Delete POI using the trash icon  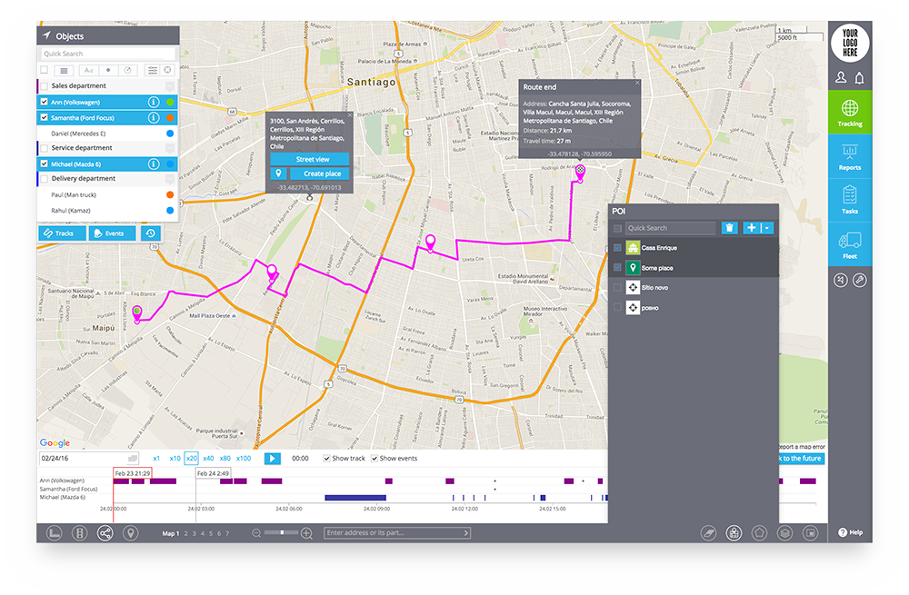point(729,228)
